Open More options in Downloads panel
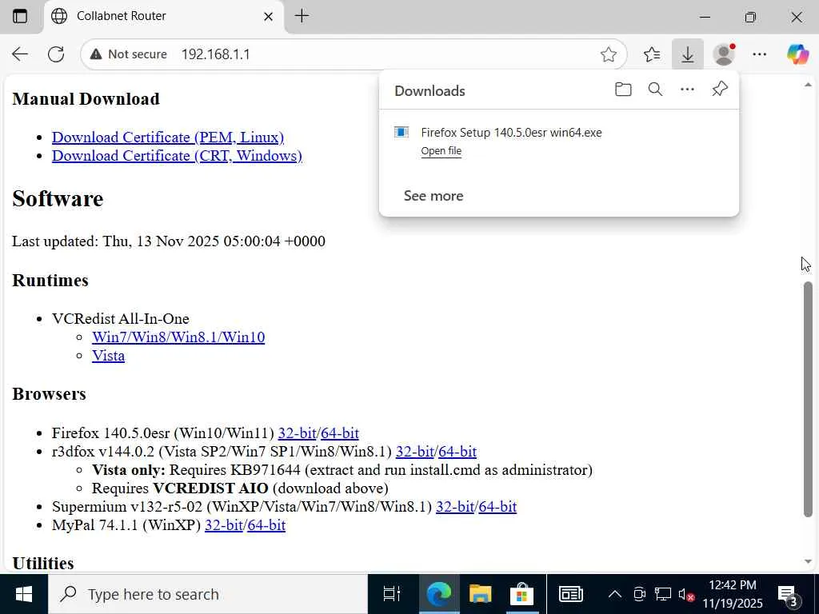 [687, 90]
